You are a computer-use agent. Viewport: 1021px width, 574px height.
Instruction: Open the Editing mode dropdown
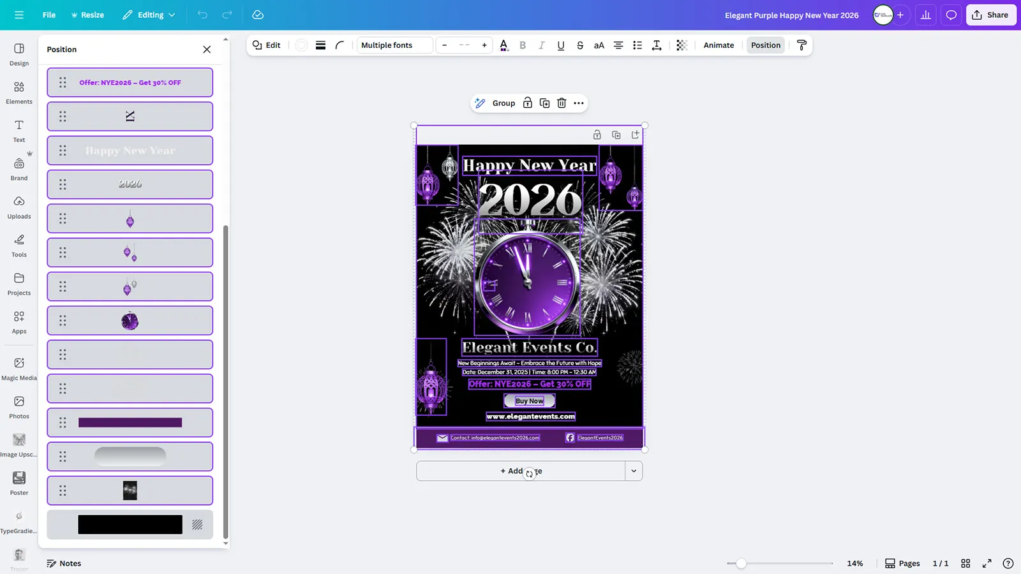(x=149, y=15)
